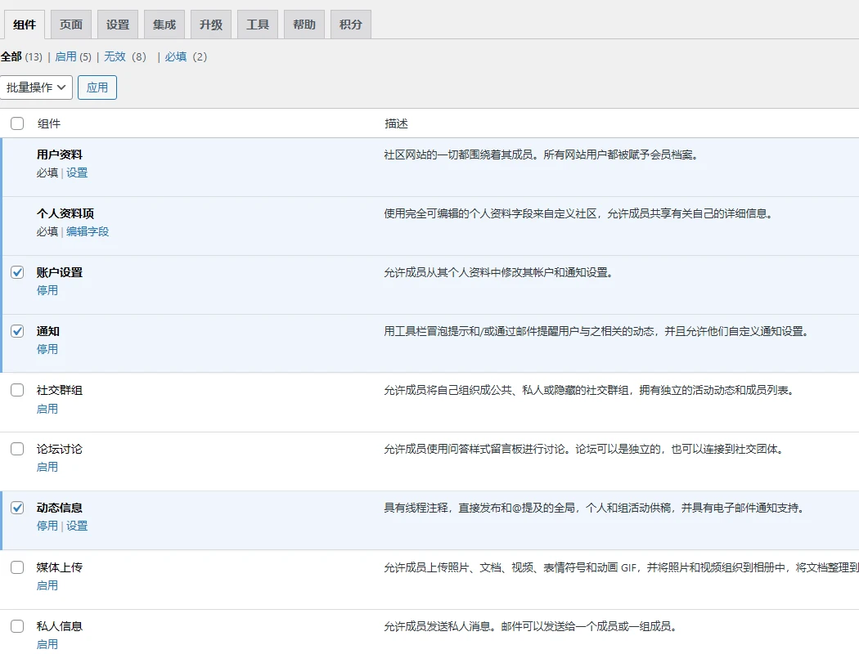
Task: Open the 批量操作 dropdown
Action: click(x=36, y=87)
